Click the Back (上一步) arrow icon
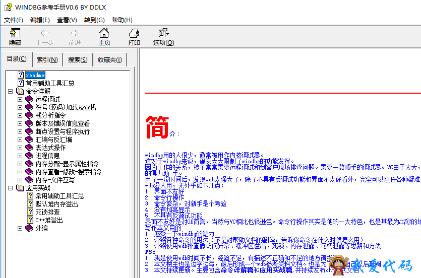The height and width of the screenshot is (278, 421). click(x=44, y=33)
